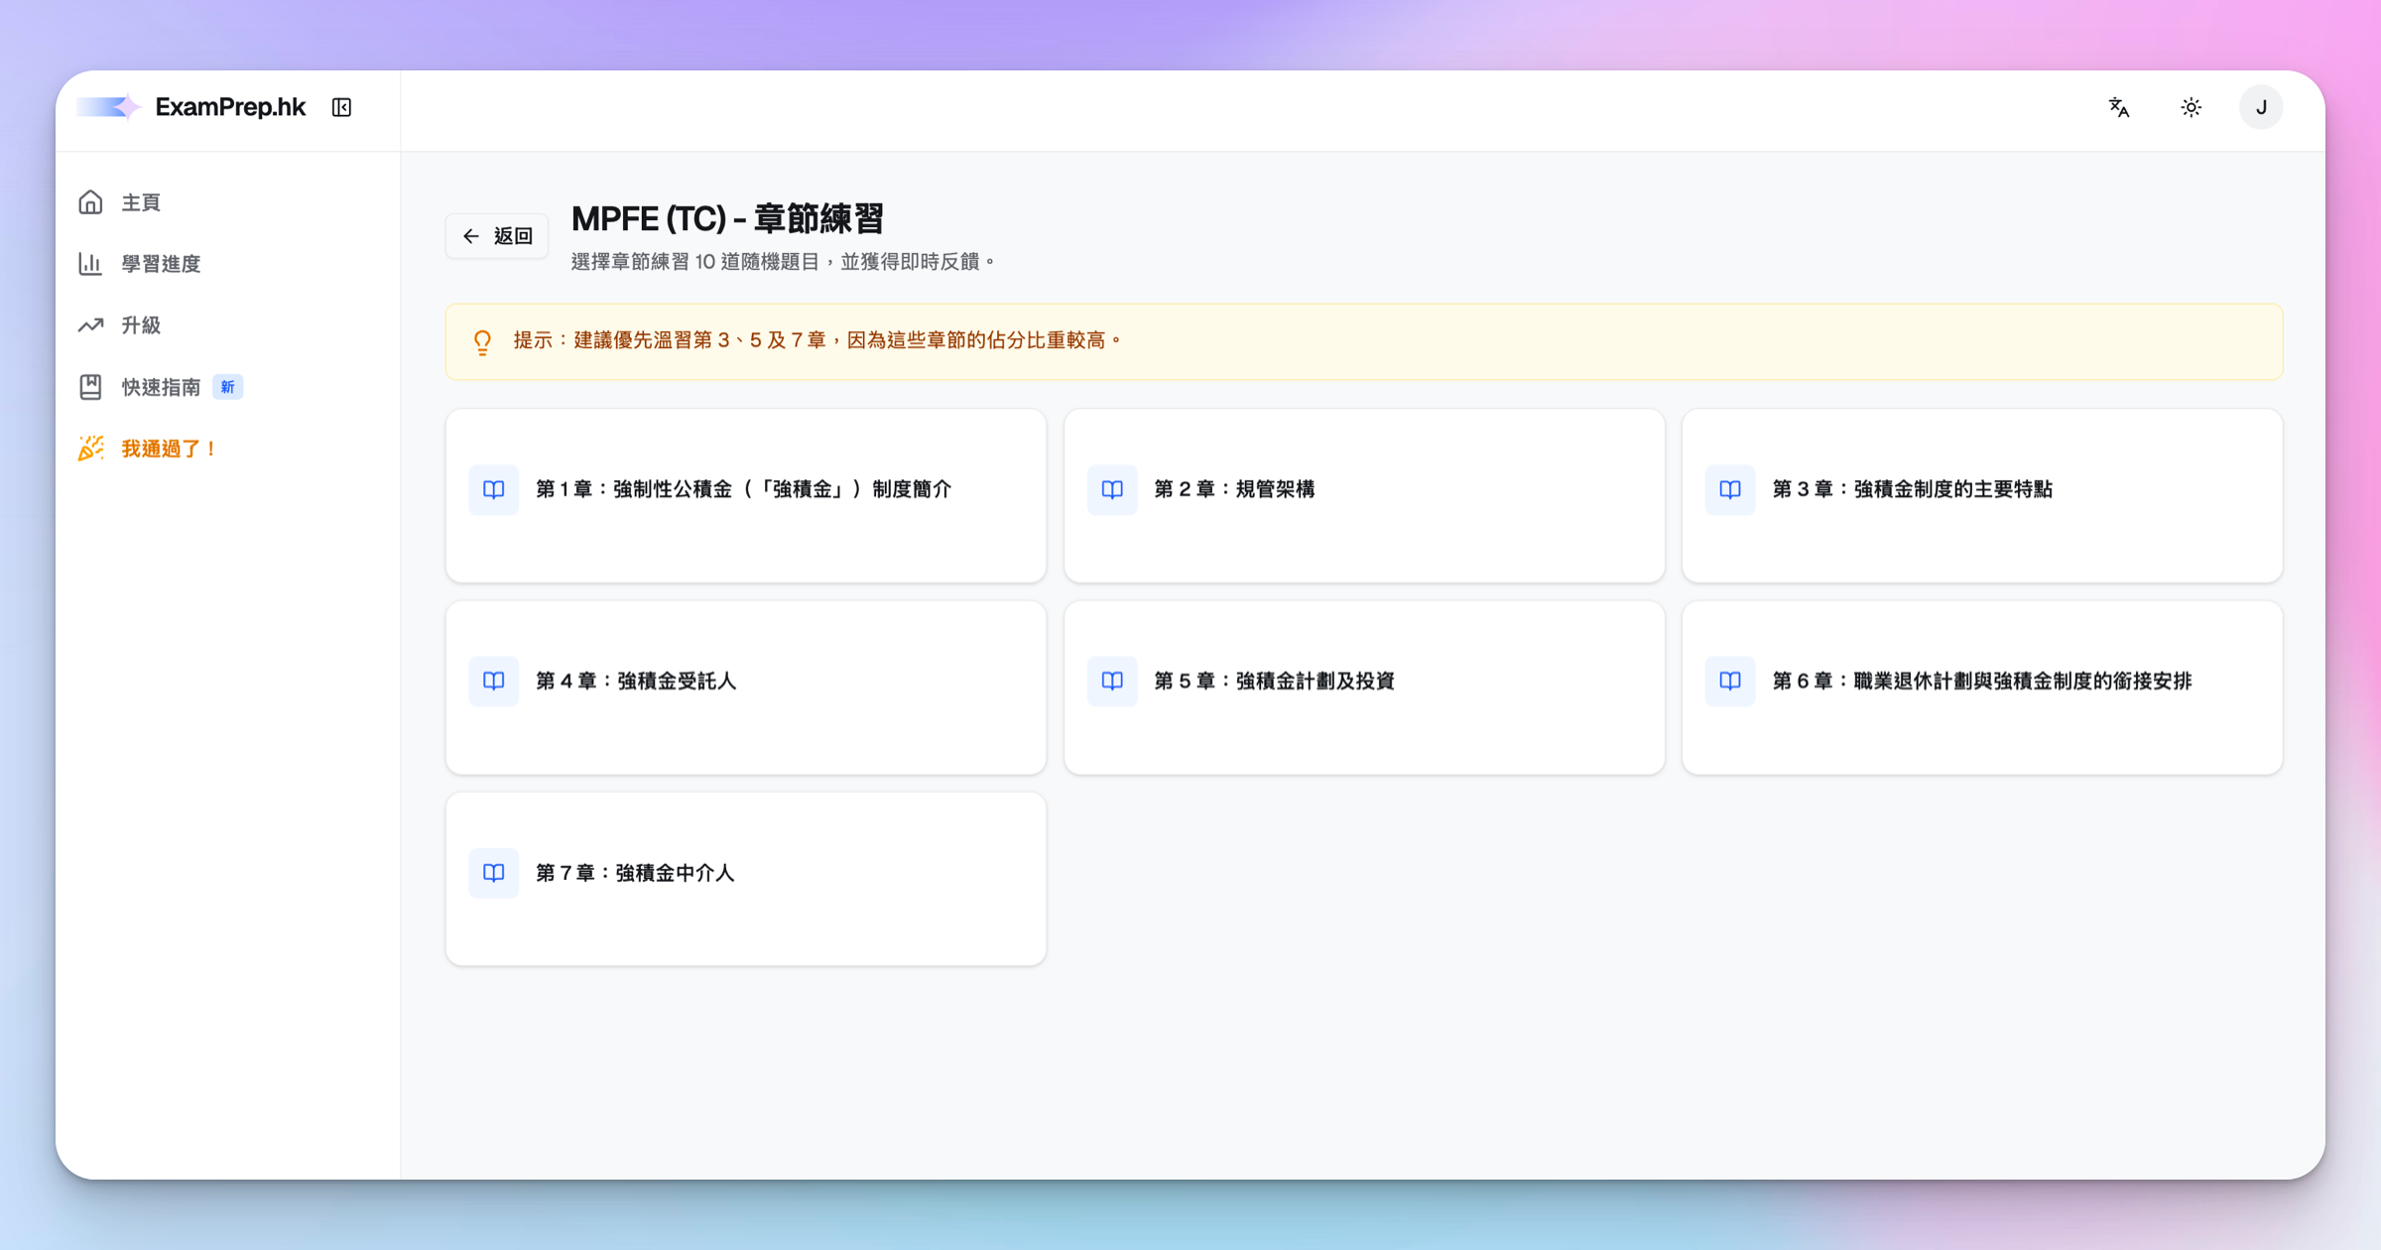This screenshot has height=1250, width=2381.
Task: Open 第 5 章：強積金計劃及投資 card
Action: [1364, 687]
